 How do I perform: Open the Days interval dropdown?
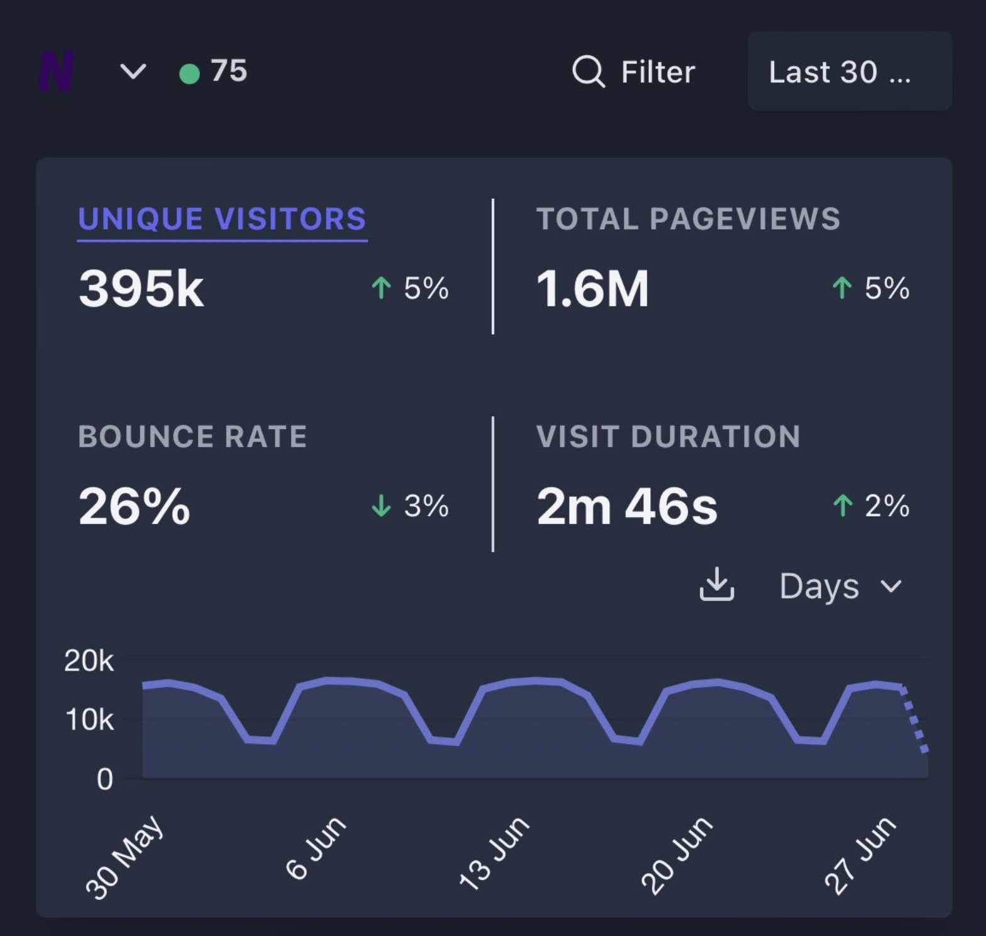click(841, 586)
